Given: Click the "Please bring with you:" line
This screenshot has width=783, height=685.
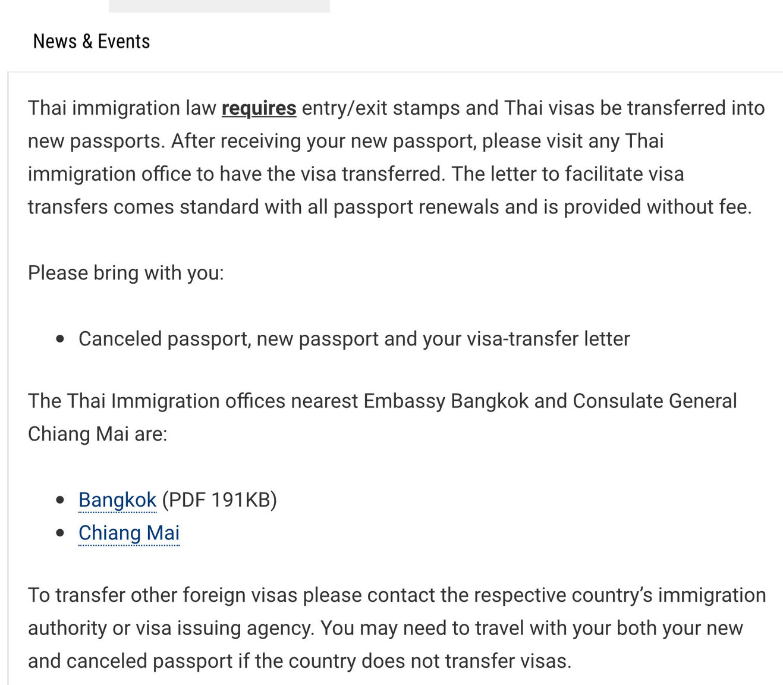Looking at the screenshot, I should (126, 274).
